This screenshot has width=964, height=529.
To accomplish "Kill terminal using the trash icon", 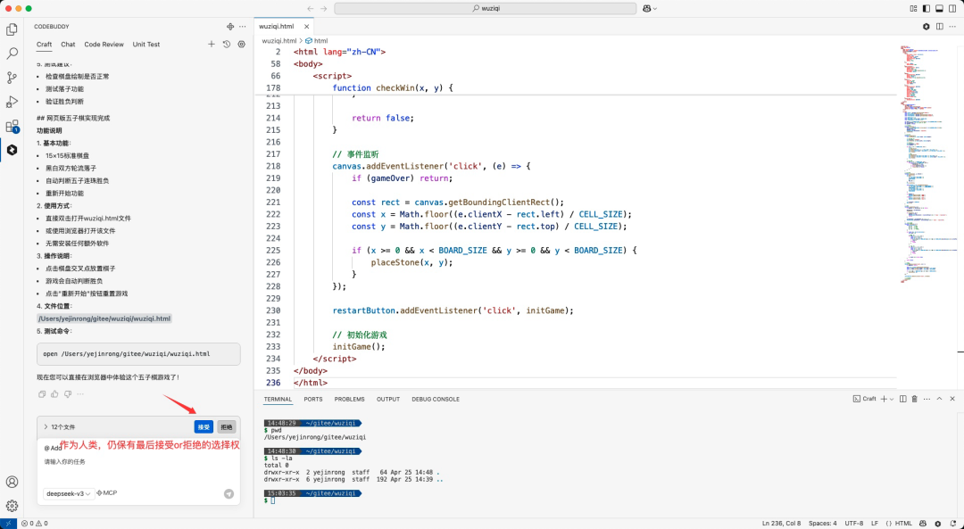I will 914,399.
